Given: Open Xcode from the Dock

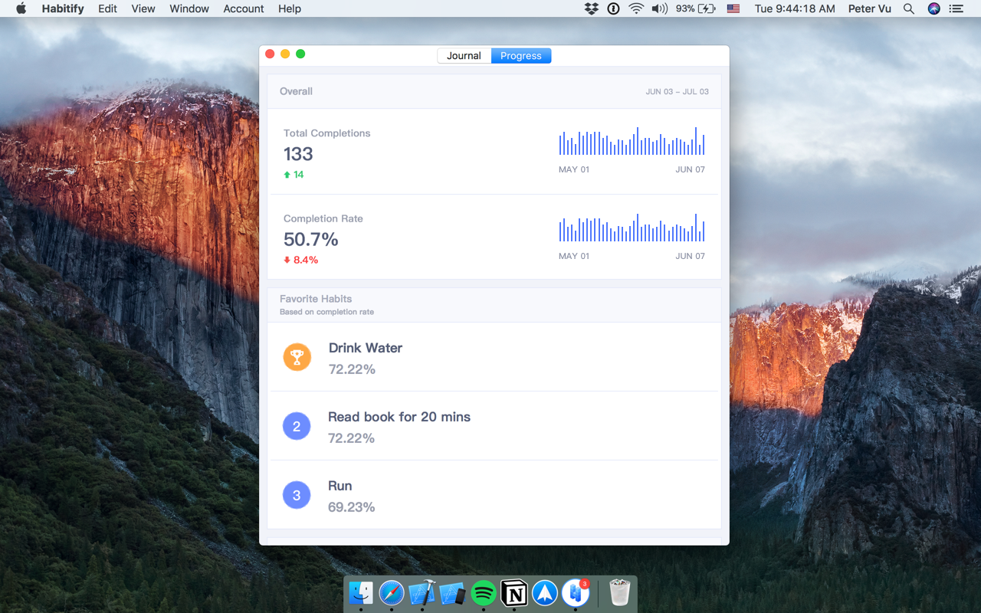Looking at the screenshot, I should click(x=422, y=592).
